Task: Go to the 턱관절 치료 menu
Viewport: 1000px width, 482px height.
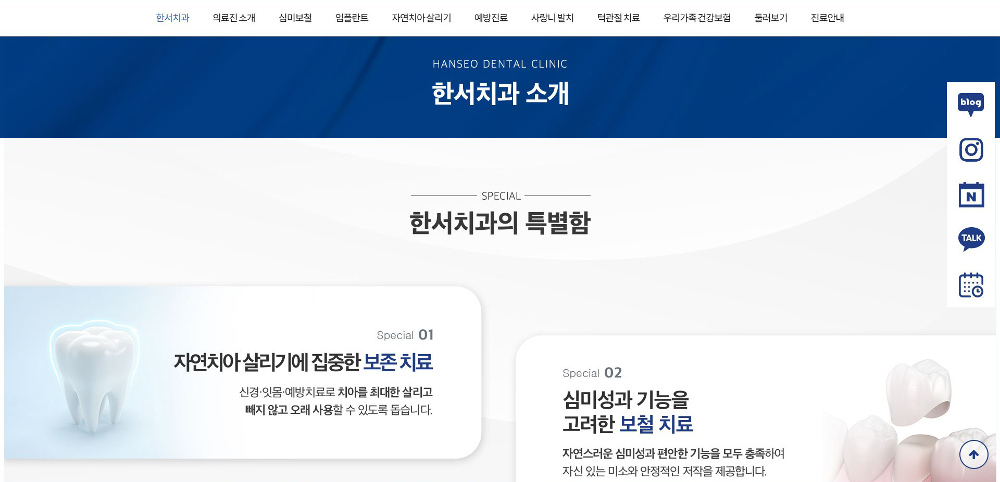Action: coord(619,18)
